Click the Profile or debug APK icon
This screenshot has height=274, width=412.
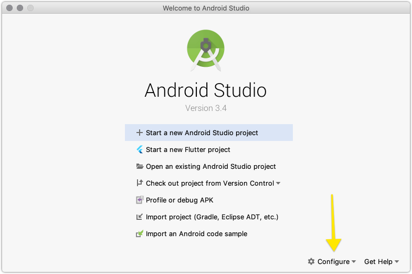140,200
